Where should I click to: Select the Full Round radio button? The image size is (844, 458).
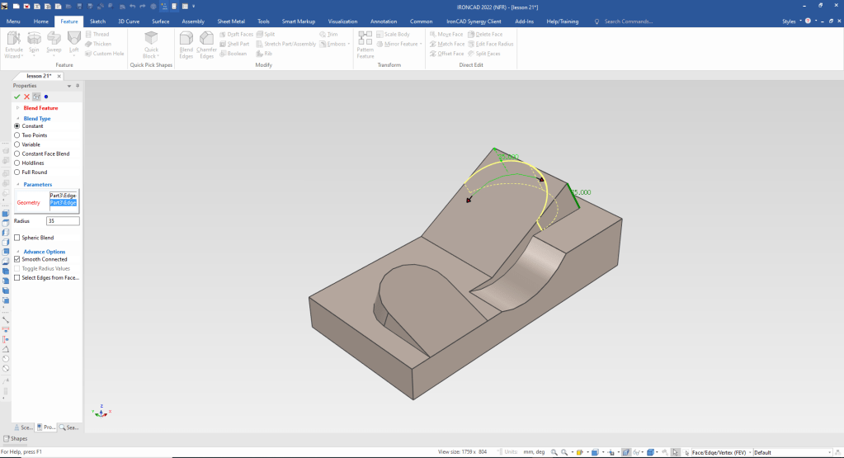point(17,172)
